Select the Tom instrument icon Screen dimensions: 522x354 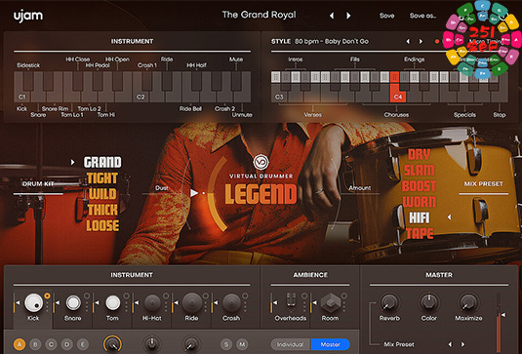(113, 302)
